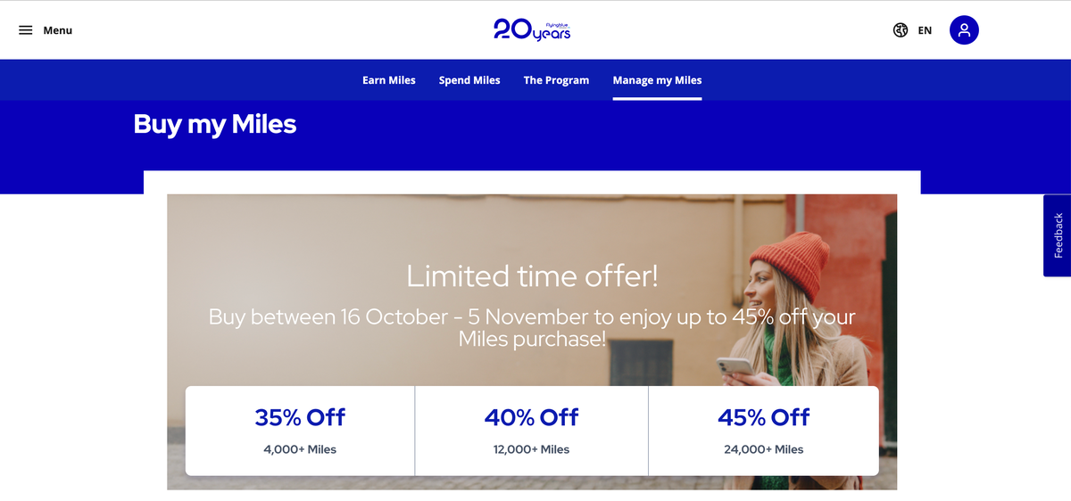Screen dimensions: 1071x501
Task: Open the EN language selector
Action: [925, 30]
